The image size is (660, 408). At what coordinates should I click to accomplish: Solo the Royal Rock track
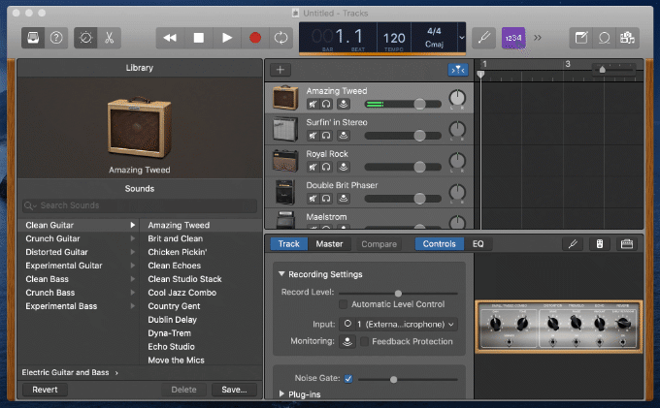click(x=326, y=167)
